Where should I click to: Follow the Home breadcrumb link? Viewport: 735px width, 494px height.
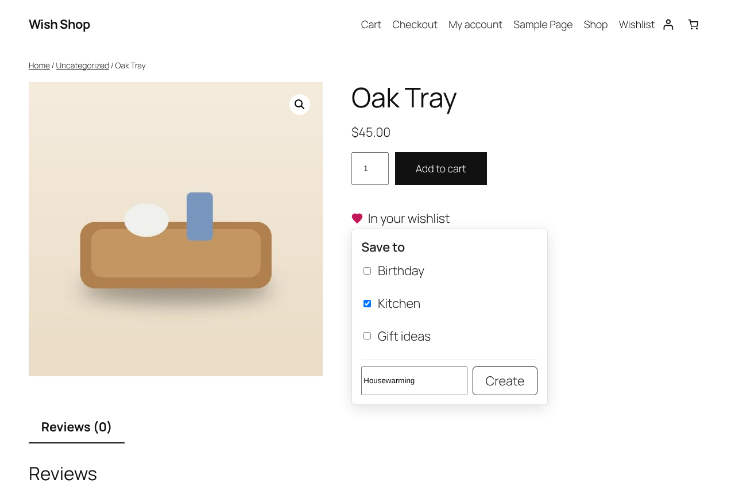39,65
